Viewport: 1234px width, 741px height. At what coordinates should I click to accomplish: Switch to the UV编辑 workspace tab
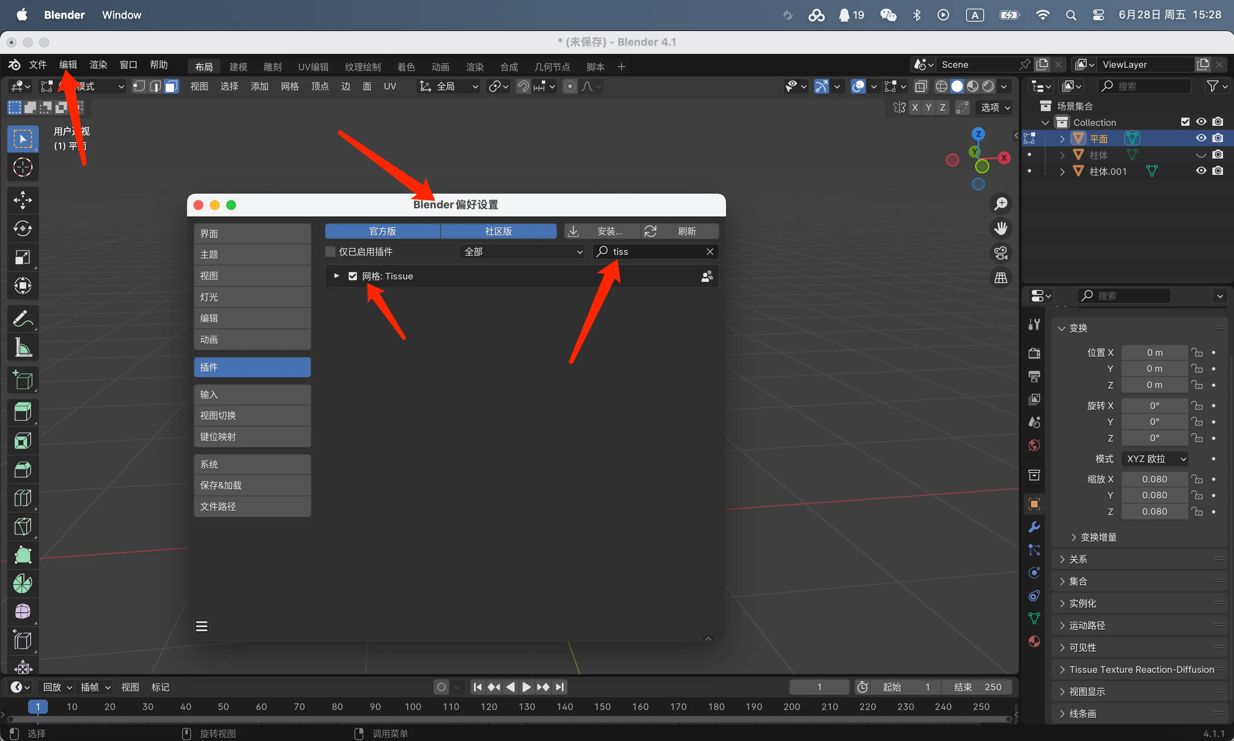313,67
